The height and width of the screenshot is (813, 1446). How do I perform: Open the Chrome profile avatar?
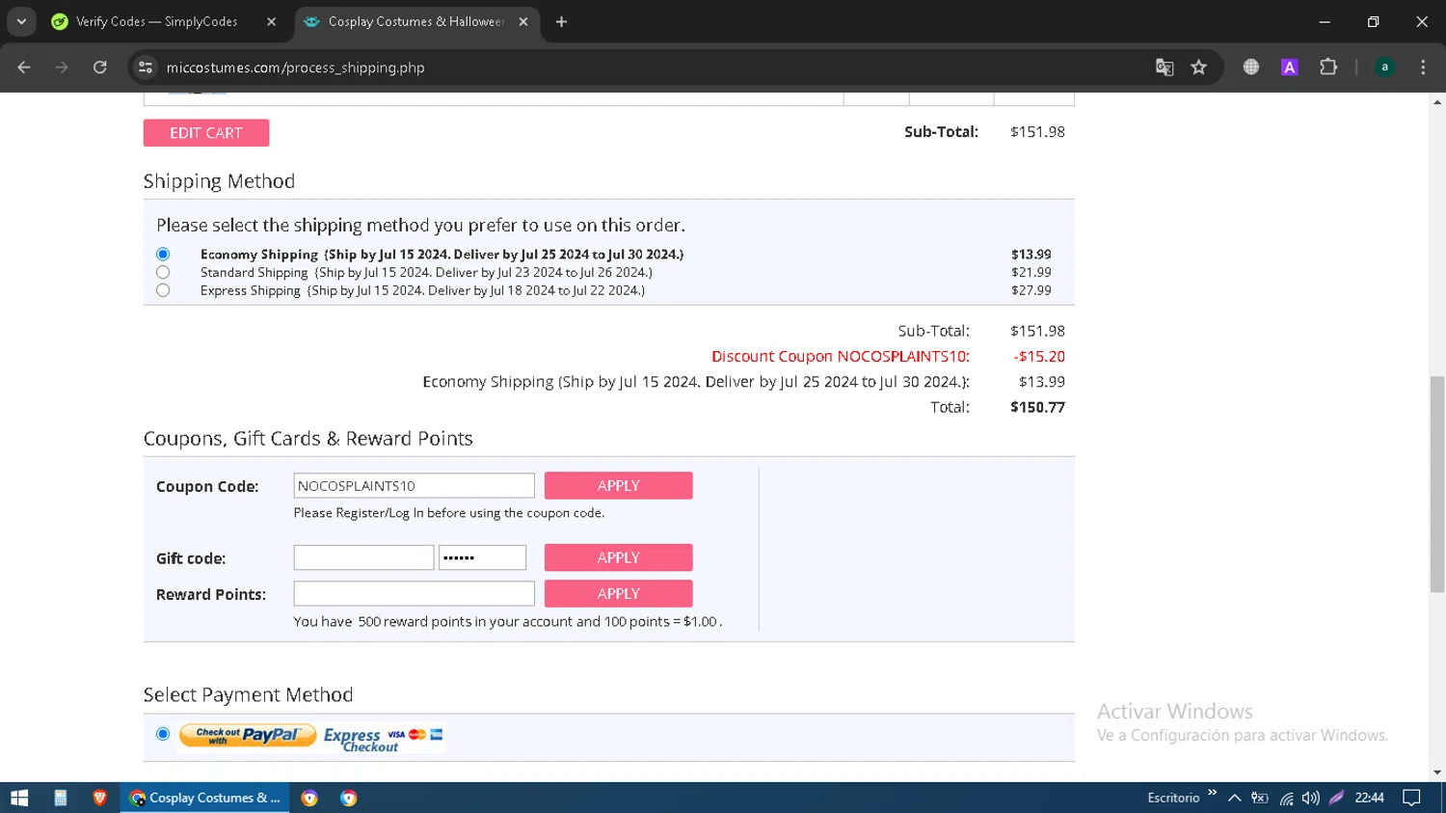pos(1384,68)
